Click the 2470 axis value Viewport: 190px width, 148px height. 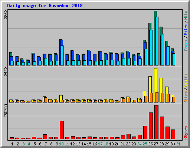tap(6, 71)
